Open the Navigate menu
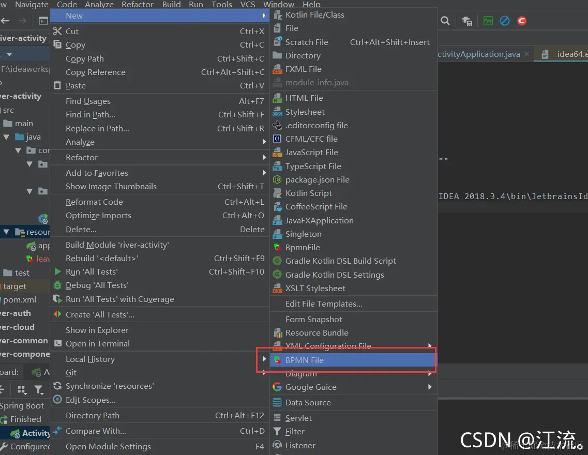The height and width of the screenshot is (455, 588). [32, 5]
